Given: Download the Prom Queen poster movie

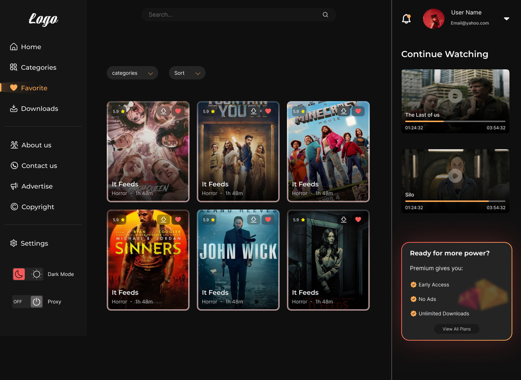Looking at the screenshot, I should coord(164,111).
